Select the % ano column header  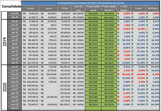pos(138,8)
